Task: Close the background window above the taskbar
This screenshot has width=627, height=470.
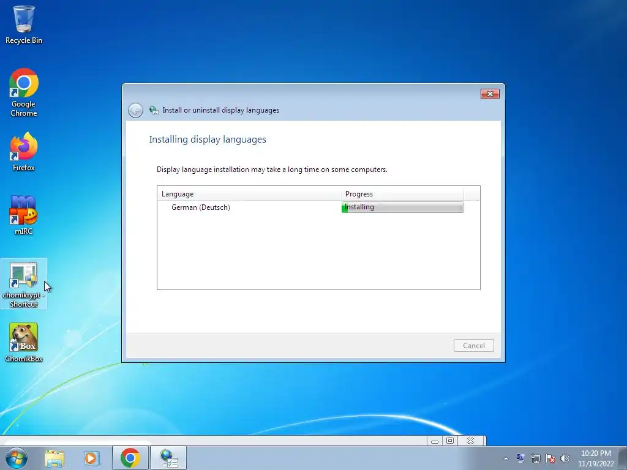Action: point(471,441)
